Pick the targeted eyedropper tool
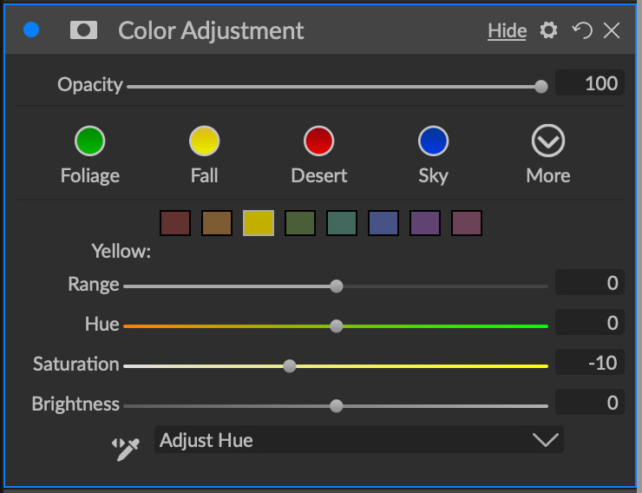The width and height of the screenshot is (642, 493). (x=127, y=447)
